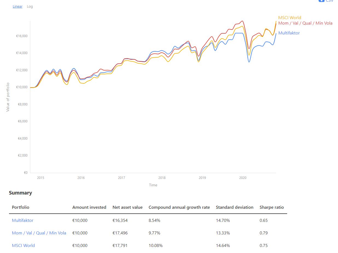Click the 2020 label on time axis
This screenshot has height=253, width=338.
pos(243,178)
